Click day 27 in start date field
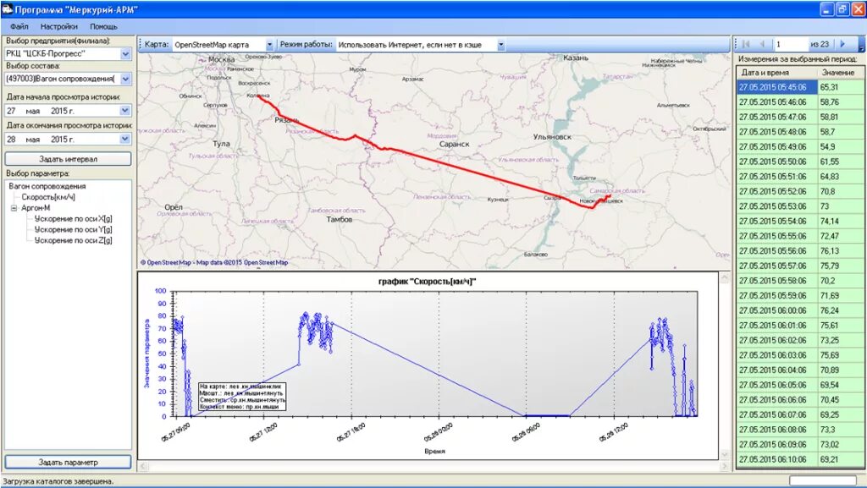The image size is (867, 488). (11, 111)
